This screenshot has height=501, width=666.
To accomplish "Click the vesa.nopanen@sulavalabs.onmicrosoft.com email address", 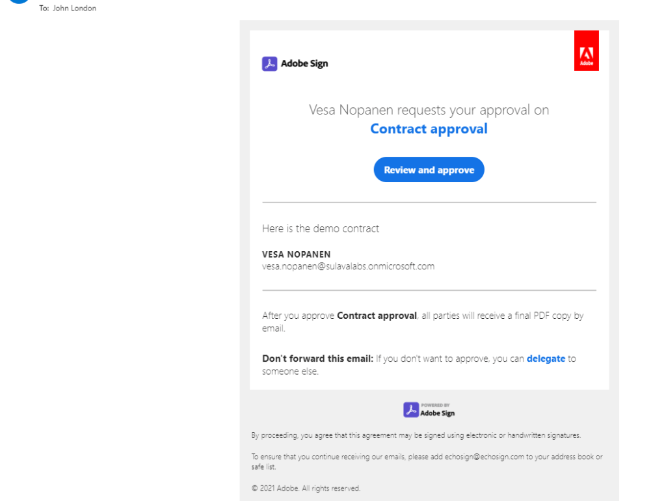I will (348, 266).
